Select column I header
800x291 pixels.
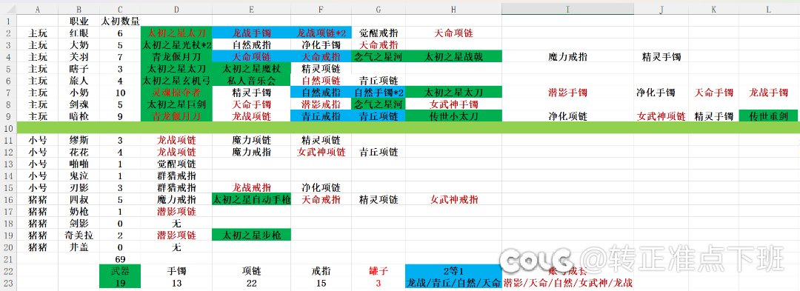(567, 9)
